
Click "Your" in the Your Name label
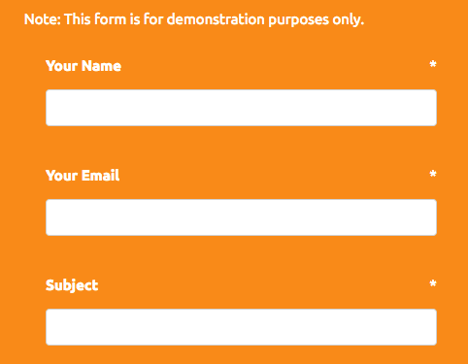click(61, 66)
